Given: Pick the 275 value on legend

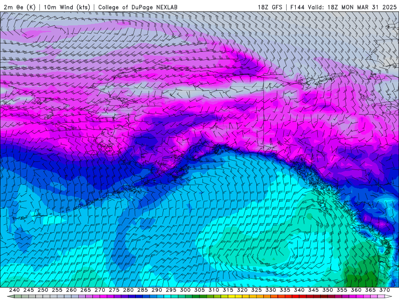Looking at the screenshot, I should coord(114,290).
